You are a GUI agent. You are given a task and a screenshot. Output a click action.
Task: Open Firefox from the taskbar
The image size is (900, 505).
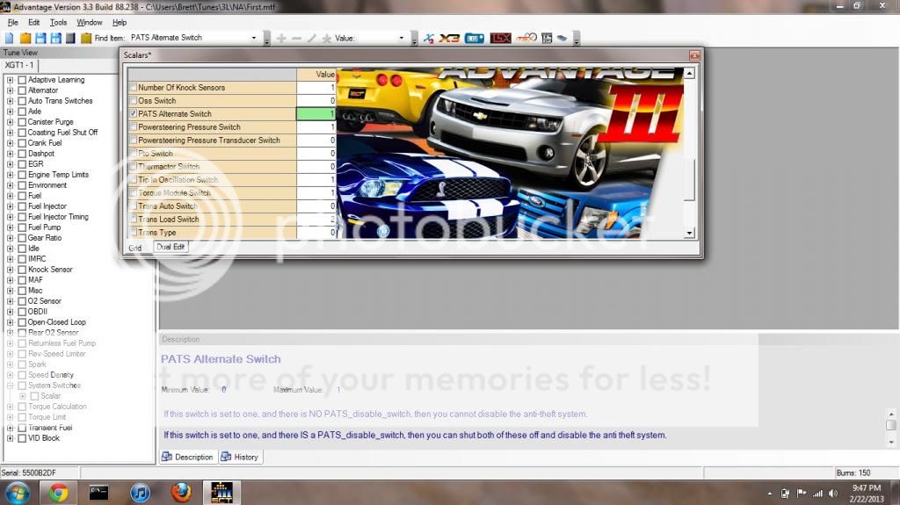click(x=181, y=493)
